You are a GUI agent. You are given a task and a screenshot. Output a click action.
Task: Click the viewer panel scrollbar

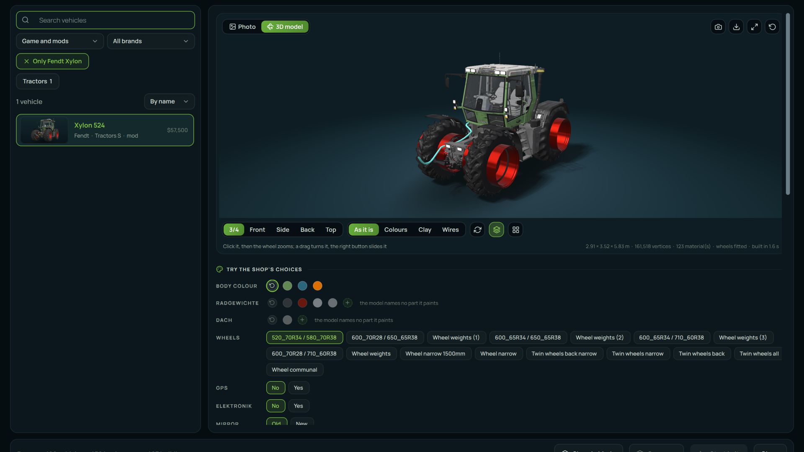click(x=788, y=104)
